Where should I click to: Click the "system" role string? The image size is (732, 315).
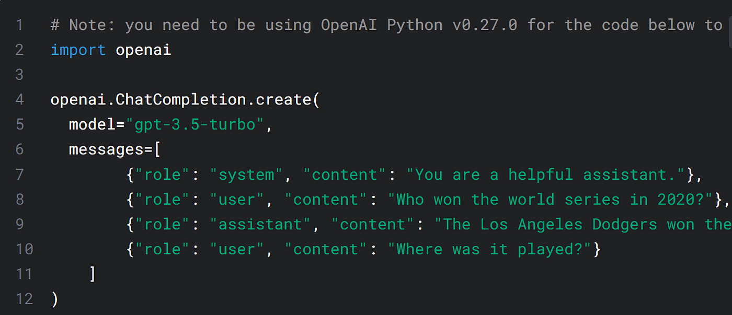pyautogui.click(x=246, y=175)
